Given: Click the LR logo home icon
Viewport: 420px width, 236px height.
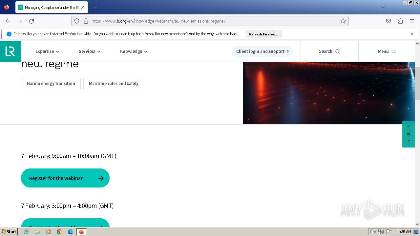Looking at the screenshot, I should pos(10,51).
